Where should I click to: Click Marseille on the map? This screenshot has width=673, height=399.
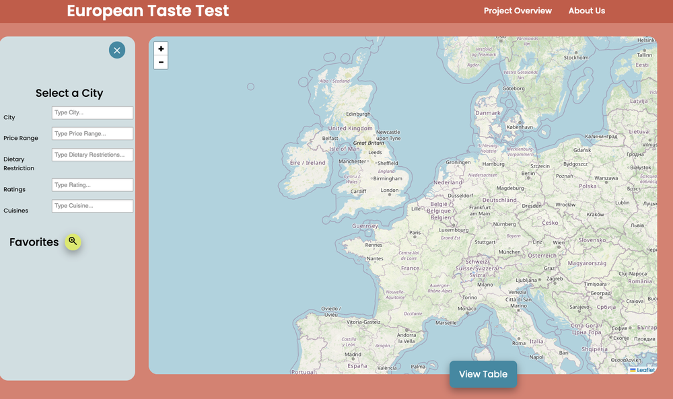pyautogui.click(x=446, y=323)
